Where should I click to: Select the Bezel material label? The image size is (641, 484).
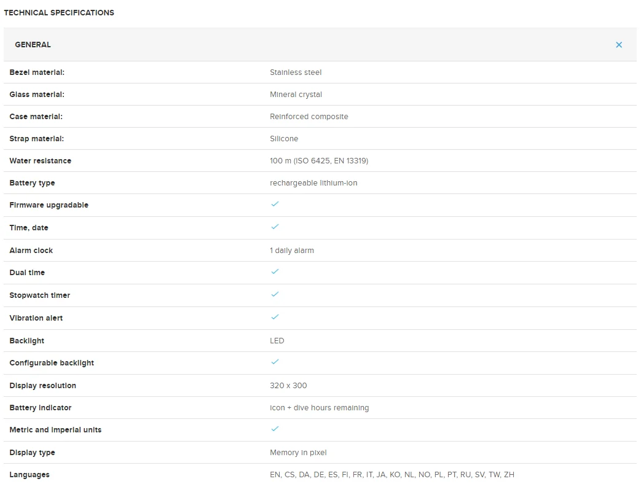[x=37, y=72]
